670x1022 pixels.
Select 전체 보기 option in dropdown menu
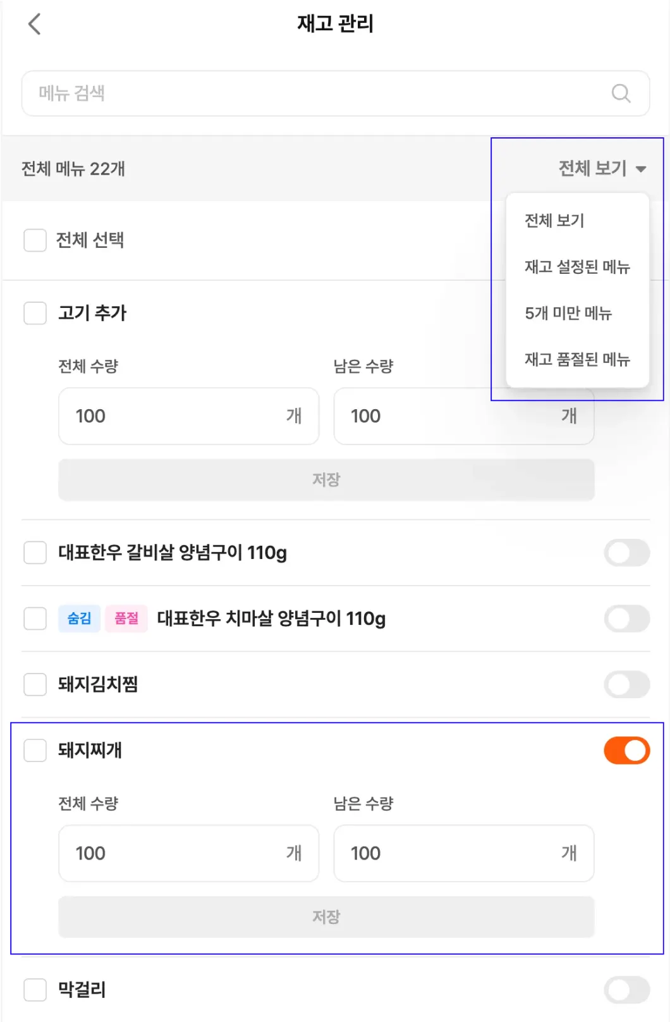coord(554,221)
